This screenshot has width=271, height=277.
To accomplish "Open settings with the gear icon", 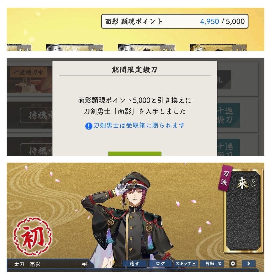I will click(233, 264).
